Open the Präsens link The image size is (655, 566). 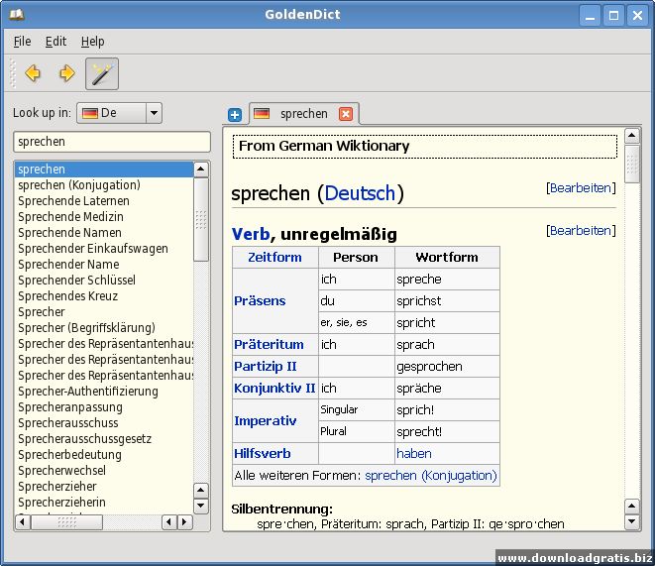pos(260,300)
